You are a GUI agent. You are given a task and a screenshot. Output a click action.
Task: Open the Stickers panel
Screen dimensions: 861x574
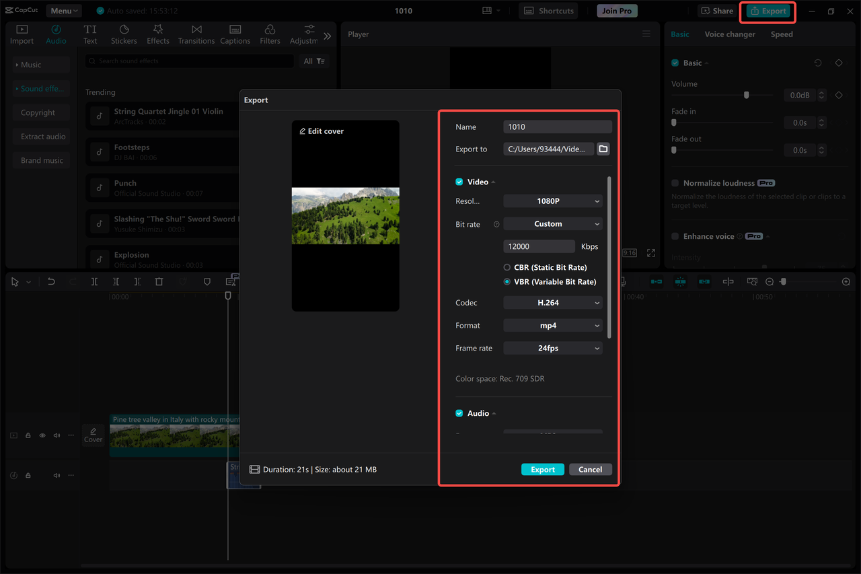[x=124, y=33]
